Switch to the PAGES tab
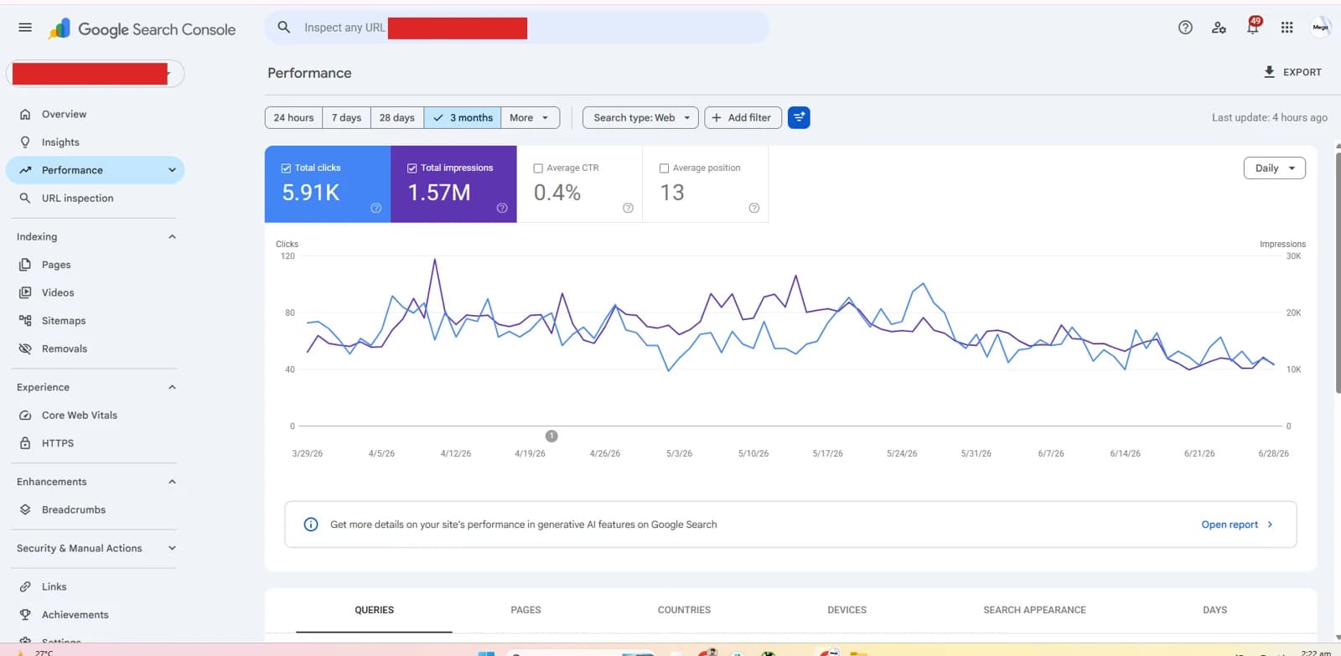This screenshot has width=1341, height=656. click(526, 611)
